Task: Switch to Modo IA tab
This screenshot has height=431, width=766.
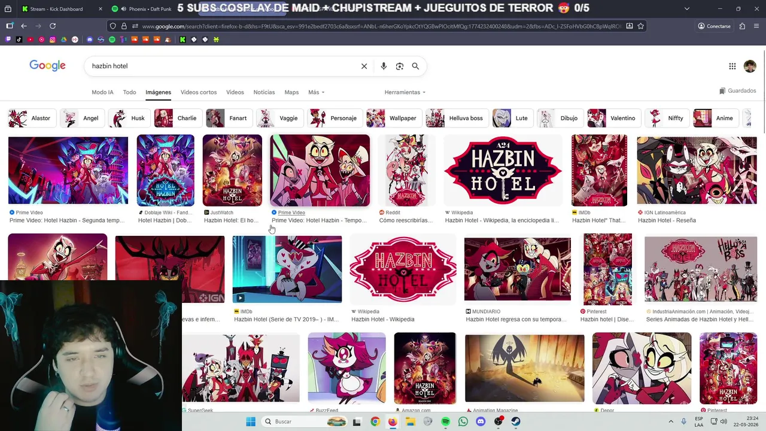Action: click(102, 92)
